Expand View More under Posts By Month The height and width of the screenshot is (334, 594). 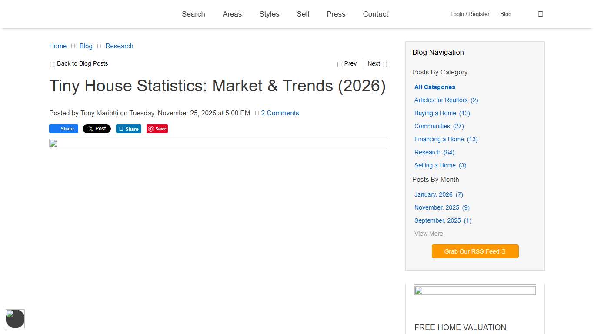click(x=428, y=234)
